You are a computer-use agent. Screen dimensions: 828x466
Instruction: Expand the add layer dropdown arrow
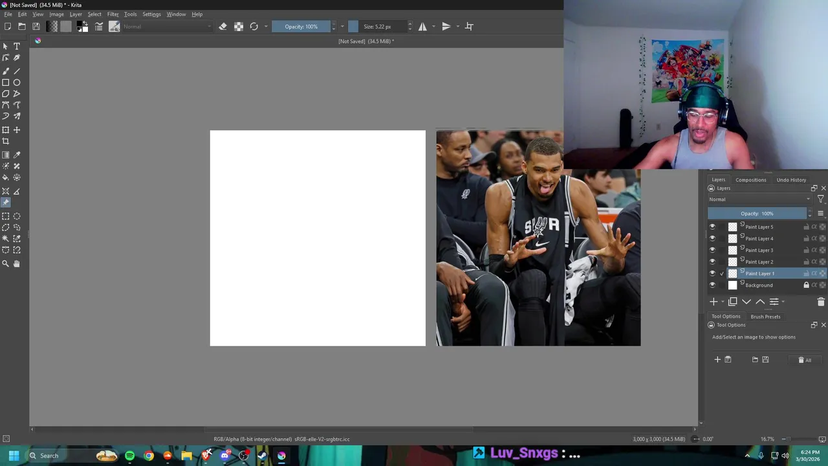pyautogui.click(x=723, y=302)
